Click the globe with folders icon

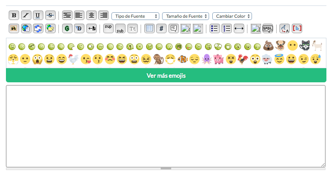(x=50, y=28)
